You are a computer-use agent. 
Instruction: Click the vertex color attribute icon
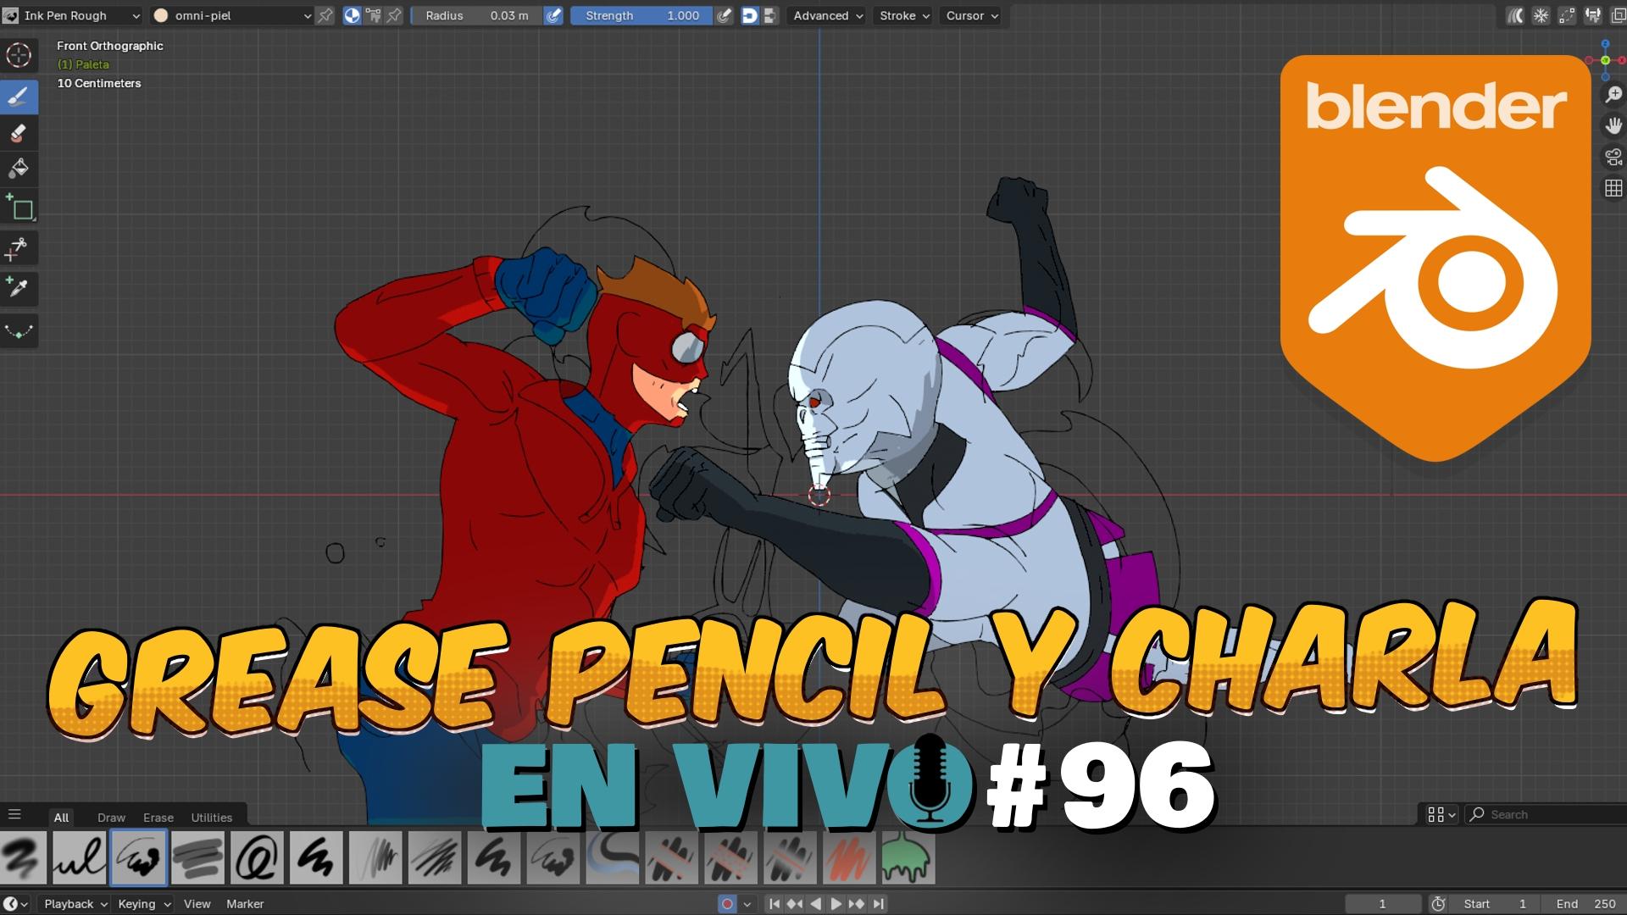(373, 15)
